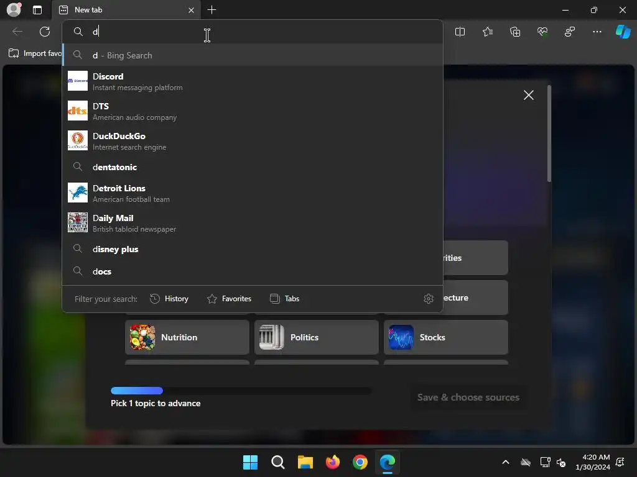Filter search by Favorites
The image size is (637, 477).
229,299
